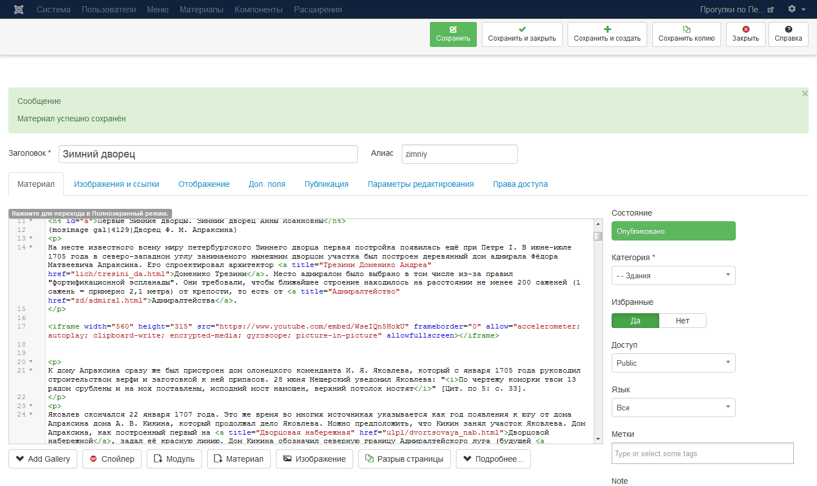Click the fullscreen mode hint label
The height and width of the screenshot is (486, 817).
pos(90,213)
